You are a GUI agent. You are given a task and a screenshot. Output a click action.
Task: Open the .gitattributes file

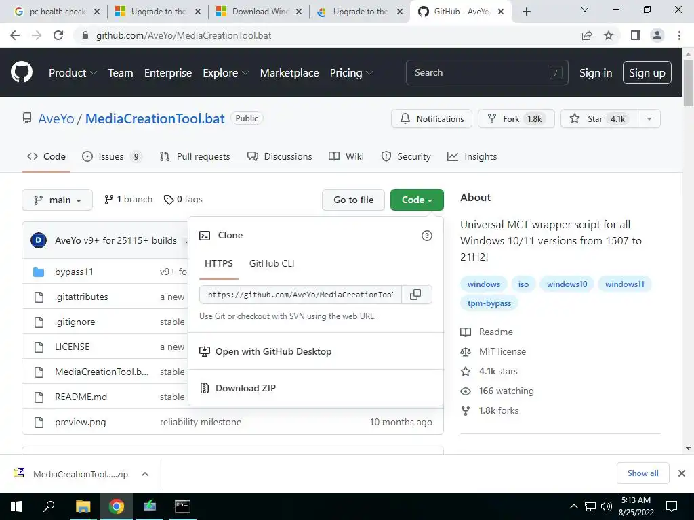click(81, 297)
